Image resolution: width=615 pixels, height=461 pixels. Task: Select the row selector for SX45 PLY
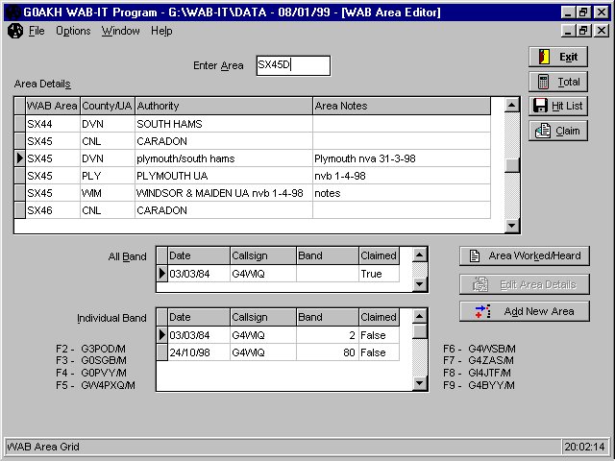19,176
